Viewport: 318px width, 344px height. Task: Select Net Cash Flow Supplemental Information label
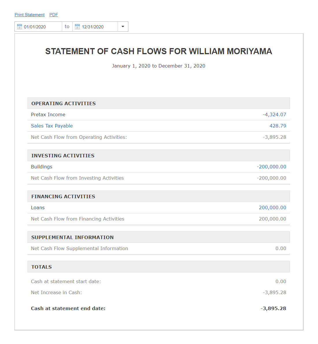click(x=79, y=248)
